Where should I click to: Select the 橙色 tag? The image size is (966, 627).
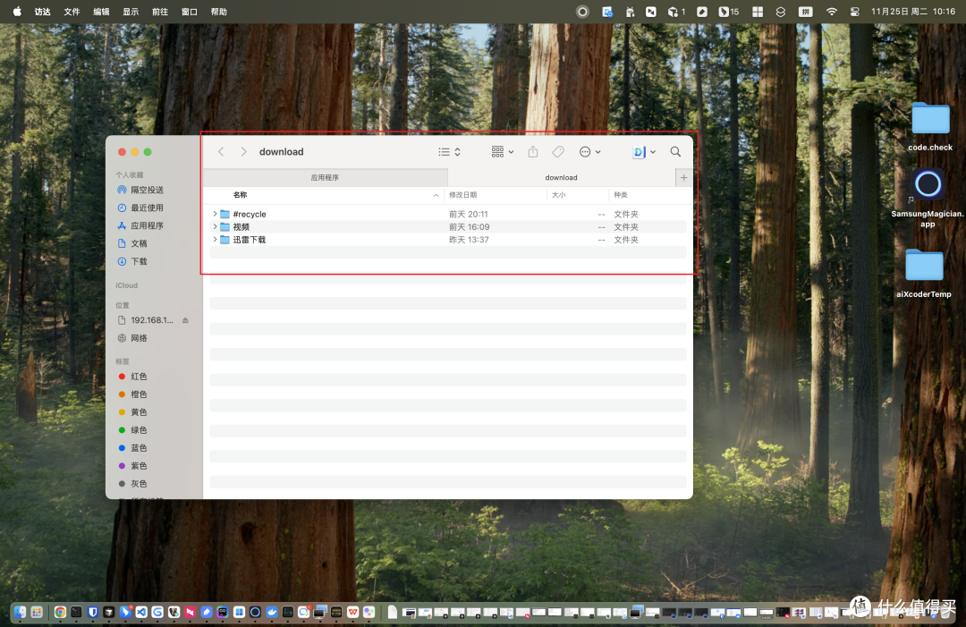click(x=132, y=394)
